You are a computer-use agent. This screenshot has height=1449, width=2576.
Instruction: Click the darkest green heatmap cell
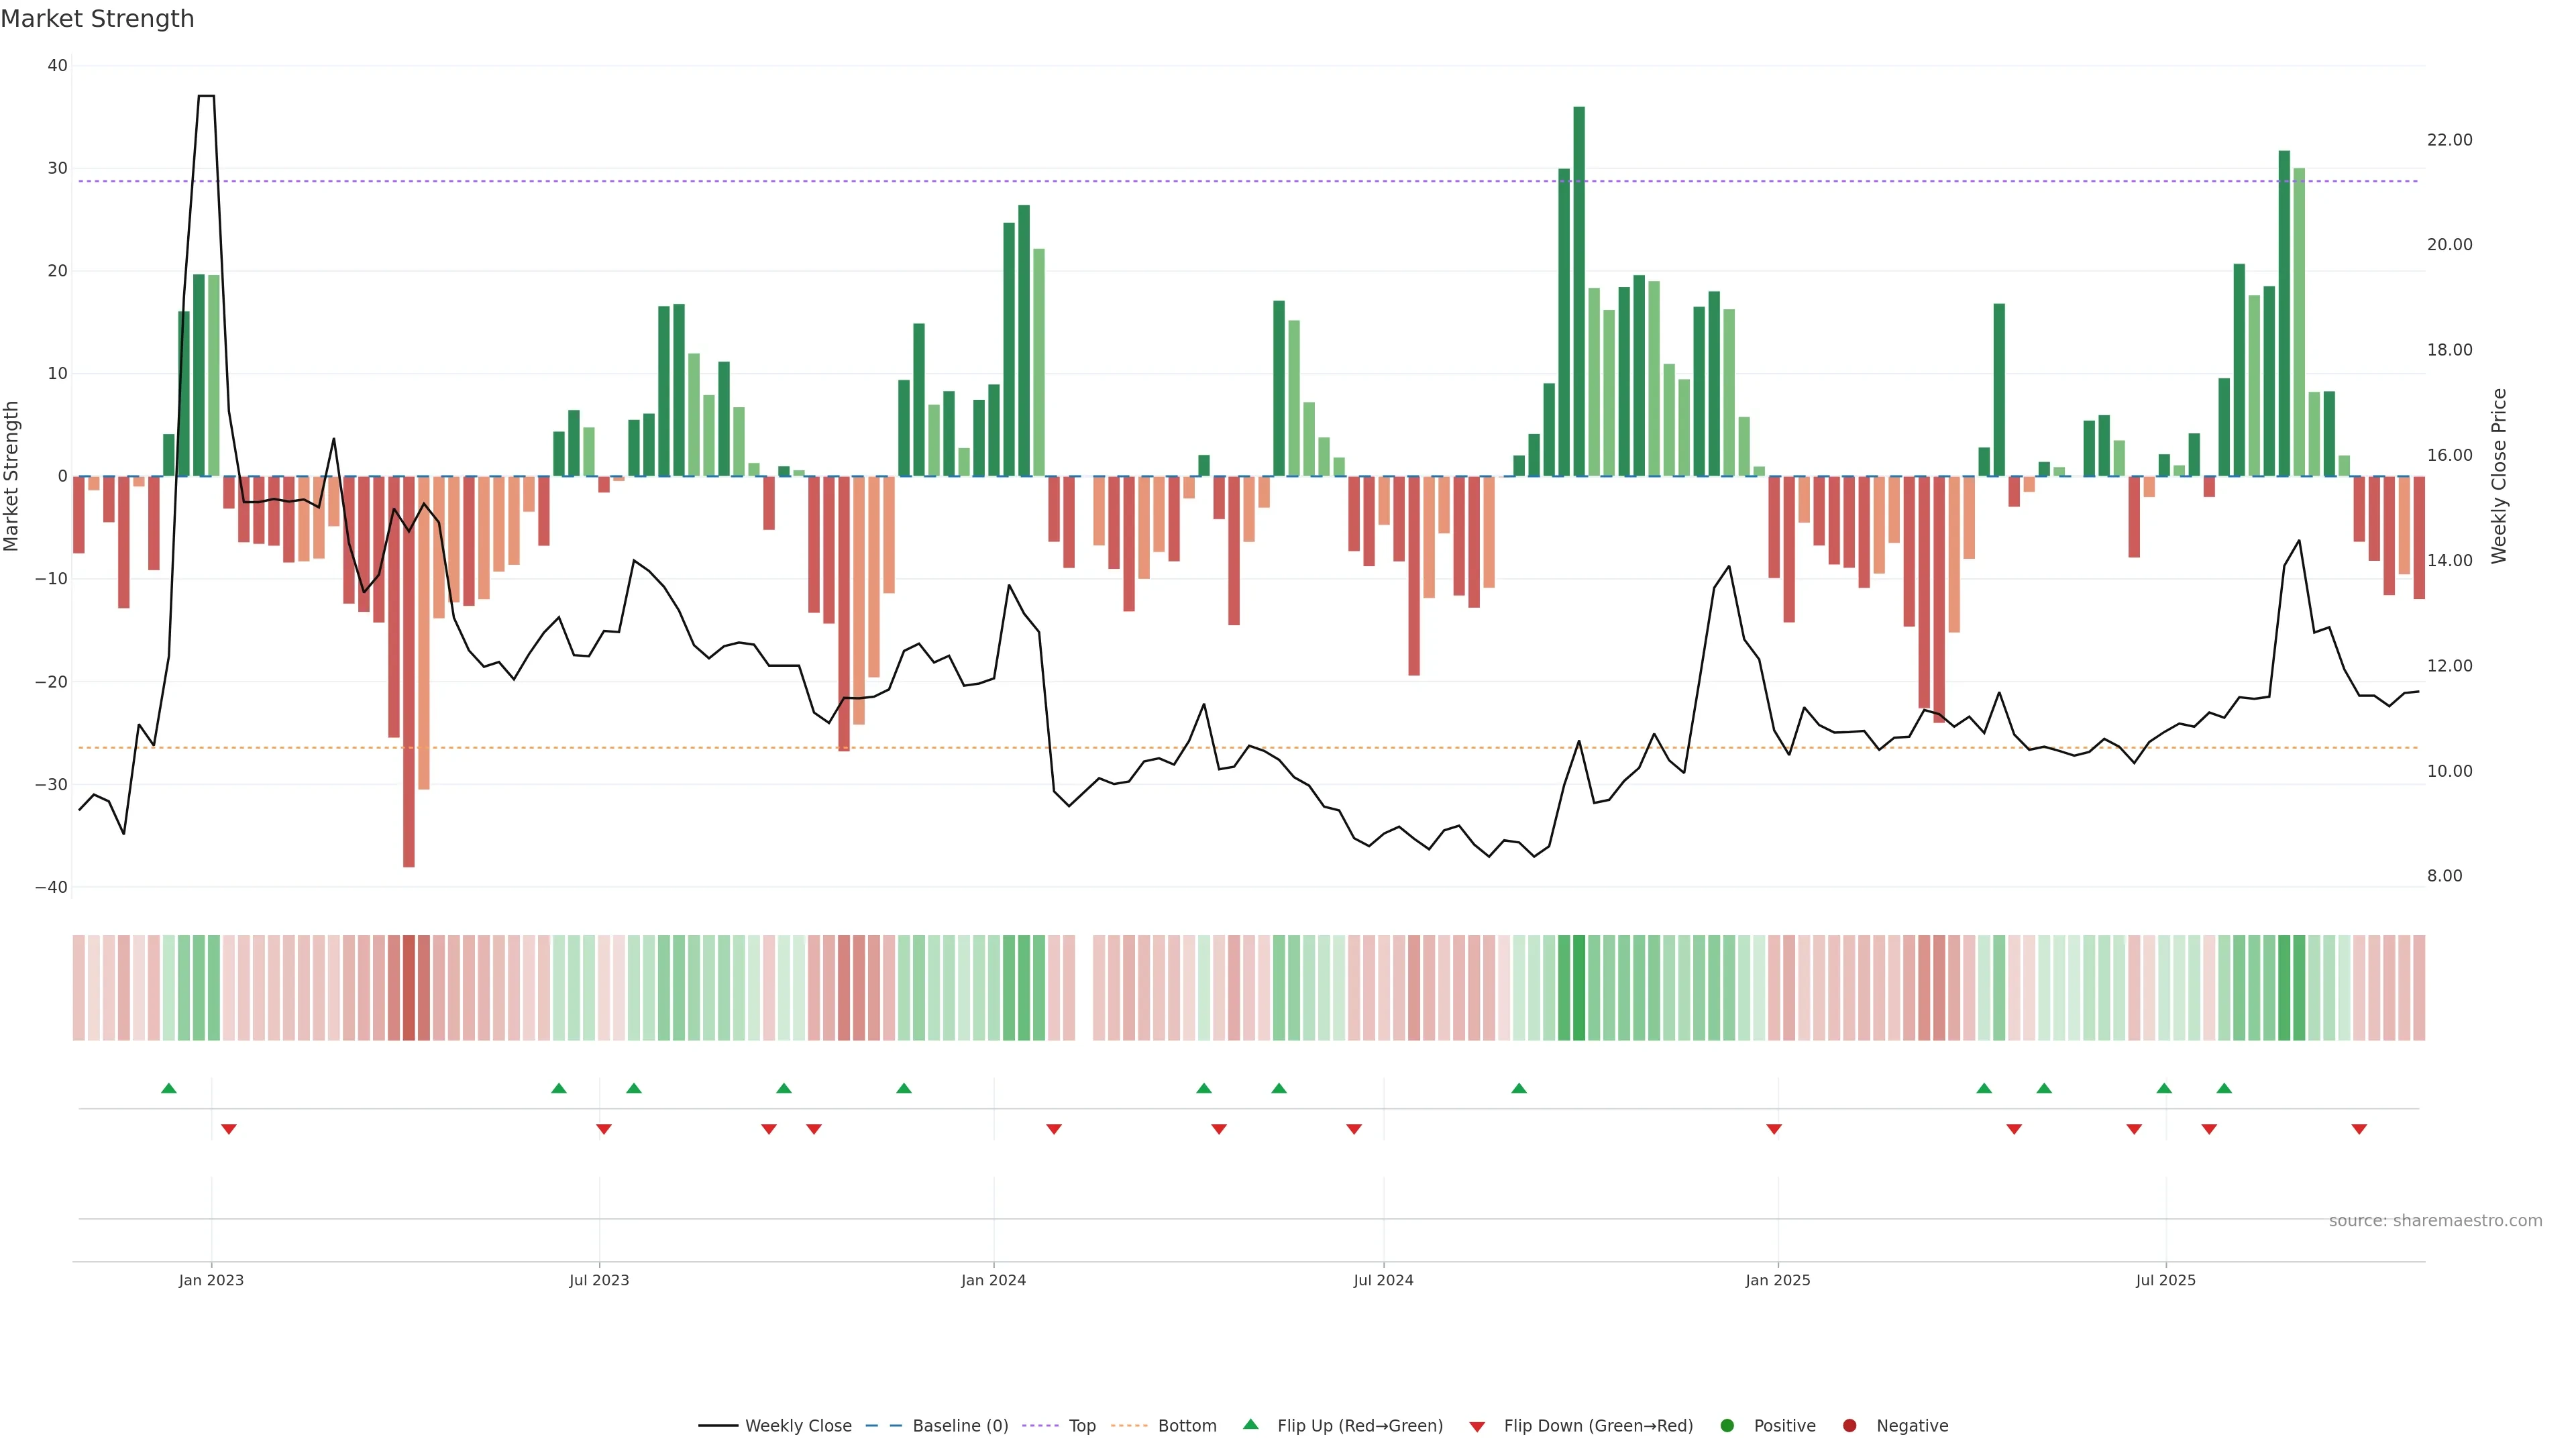click(1579, 987)
